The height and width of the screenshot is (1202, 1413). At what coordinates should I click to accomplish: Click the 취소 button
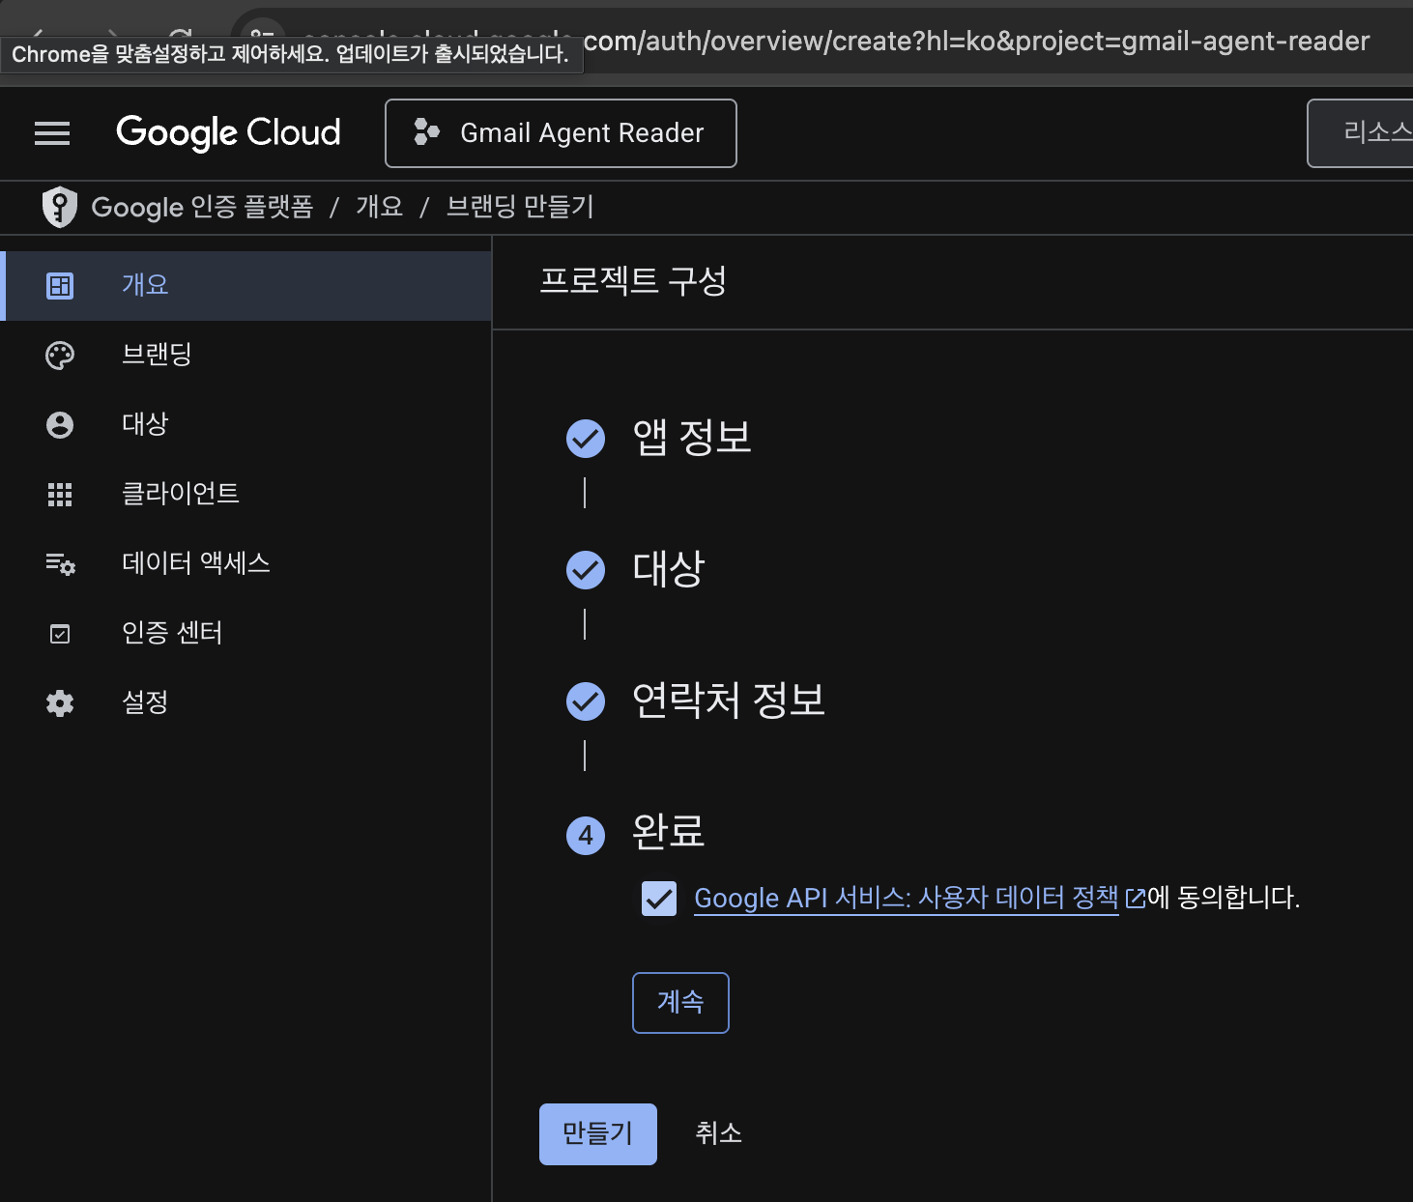tap(719, 1134)
